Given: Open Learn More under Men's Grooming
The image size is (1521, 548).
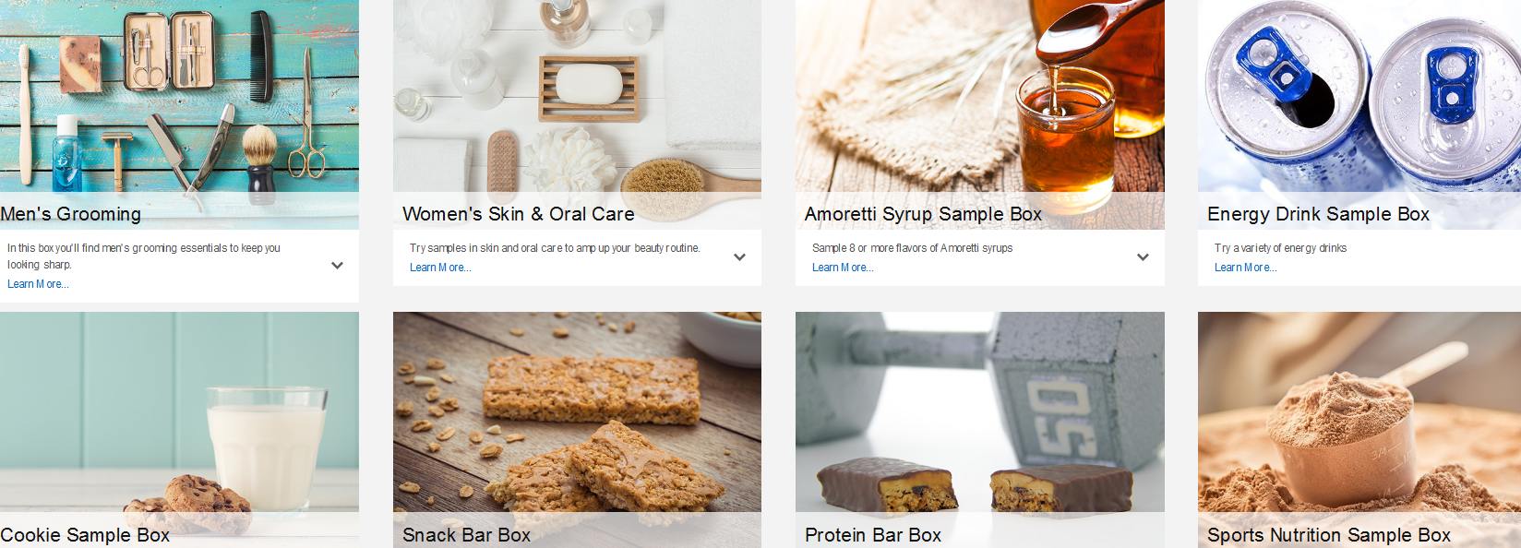Looking at the screenshot, I should [x=38, y=284].
